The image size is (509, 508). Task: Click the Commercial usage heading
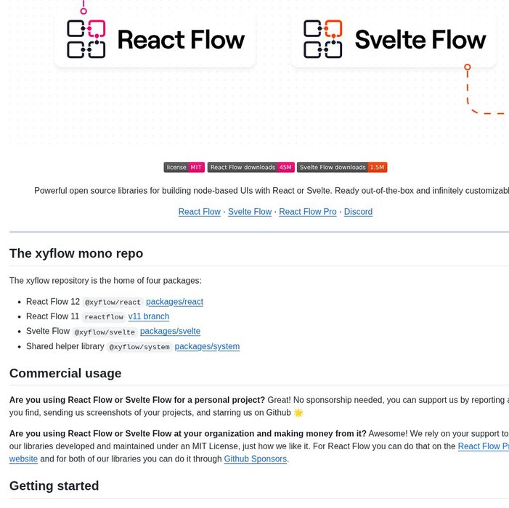point(65,374)
